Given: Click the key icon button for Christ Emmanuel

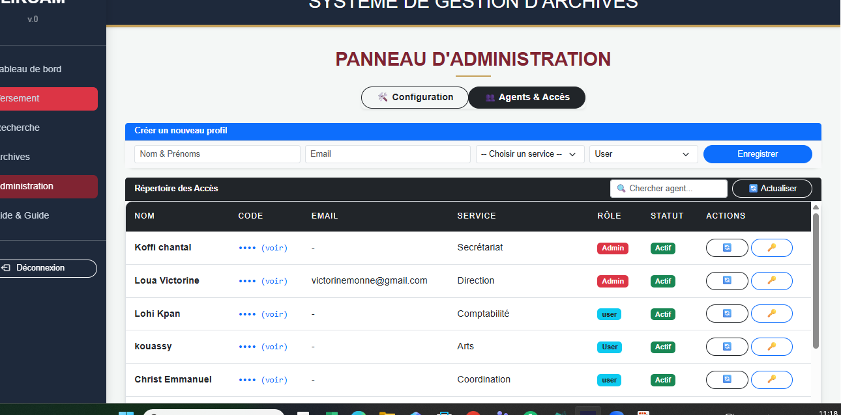Looking at the screenshot, I should tap(772, 380).
